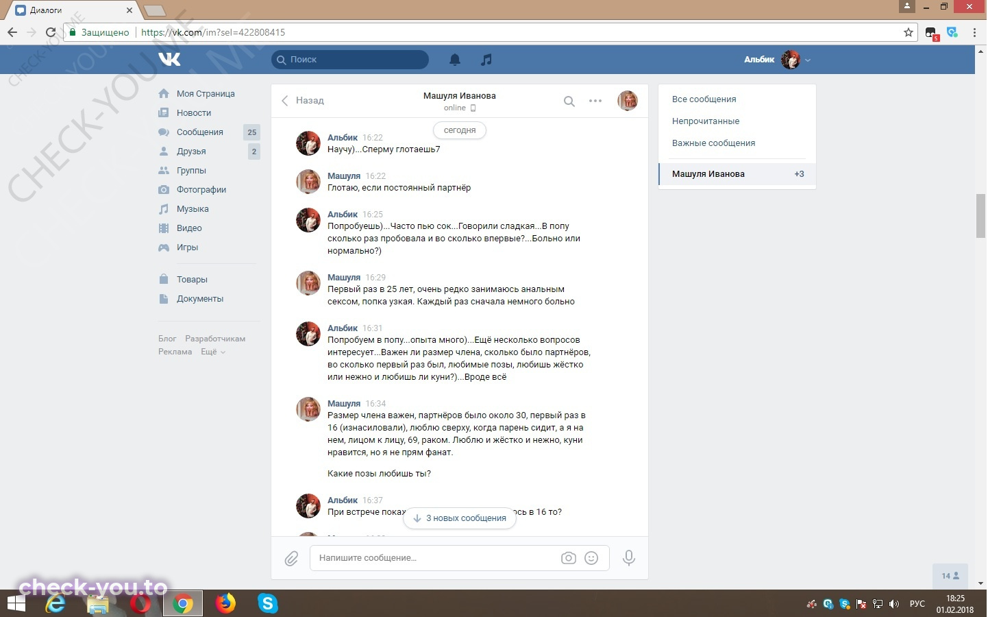Open the Chrome three-dot menu
The height and width of the screenshot is (617, 988).
pyautogui.click(x=974, y=32)
